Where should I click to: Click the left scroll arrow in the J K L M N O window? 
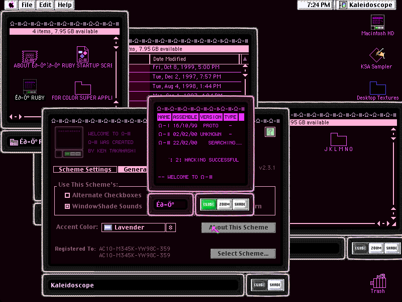pos(379,223)
